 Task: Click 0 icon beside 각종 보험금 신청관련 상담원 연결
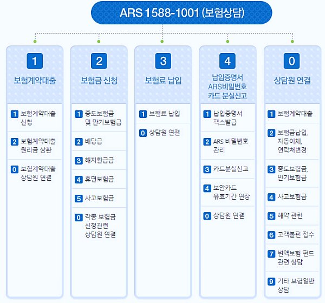click(79, 218)
